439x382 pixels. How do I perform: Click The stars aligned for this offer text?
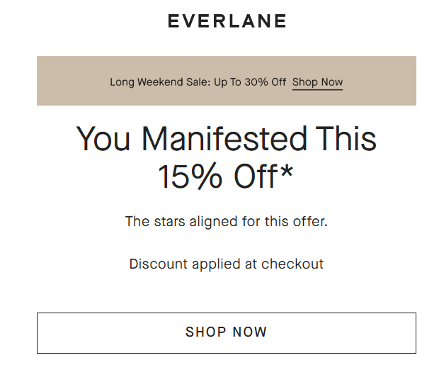pos(226,221)
